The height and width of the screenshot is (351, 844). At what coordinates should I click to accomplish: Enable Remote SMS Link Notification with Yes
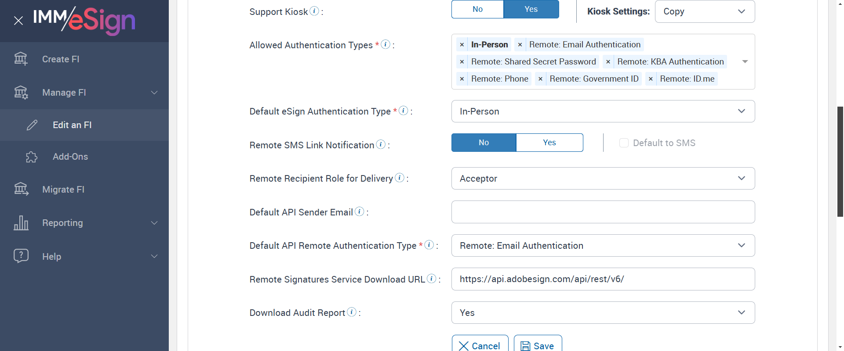click(x=549, y=143)
